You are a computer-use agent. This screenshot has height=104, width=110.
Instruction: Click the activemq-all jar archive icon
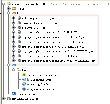pyautogui.click(x=19, y=18)
